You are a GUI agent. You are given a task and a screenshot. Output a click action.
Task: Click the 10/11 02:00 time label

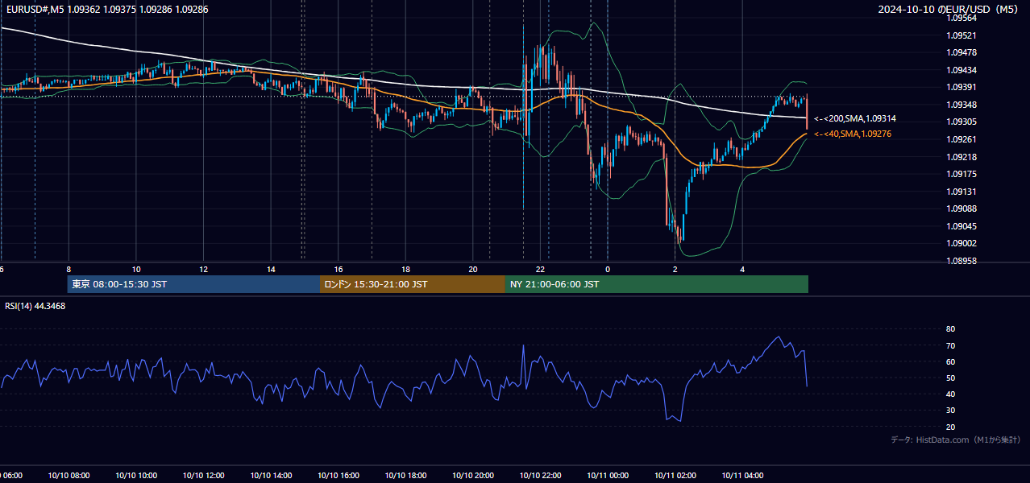coord(675,476)
